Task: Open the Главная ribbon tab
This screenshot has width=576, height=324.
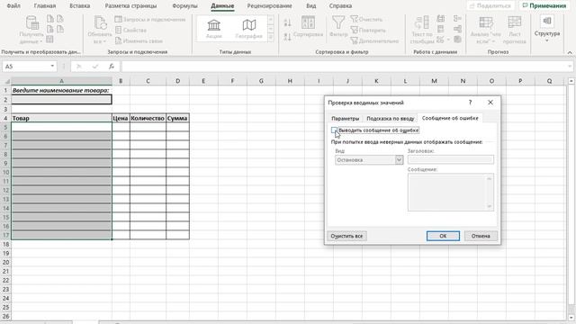Action: click(x=45, y=6)
